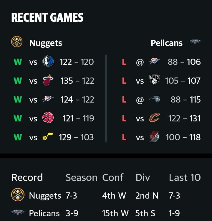212x221 pixels.
Task: Click the Portland Trail Blazers logo
Action: [155, 136]
